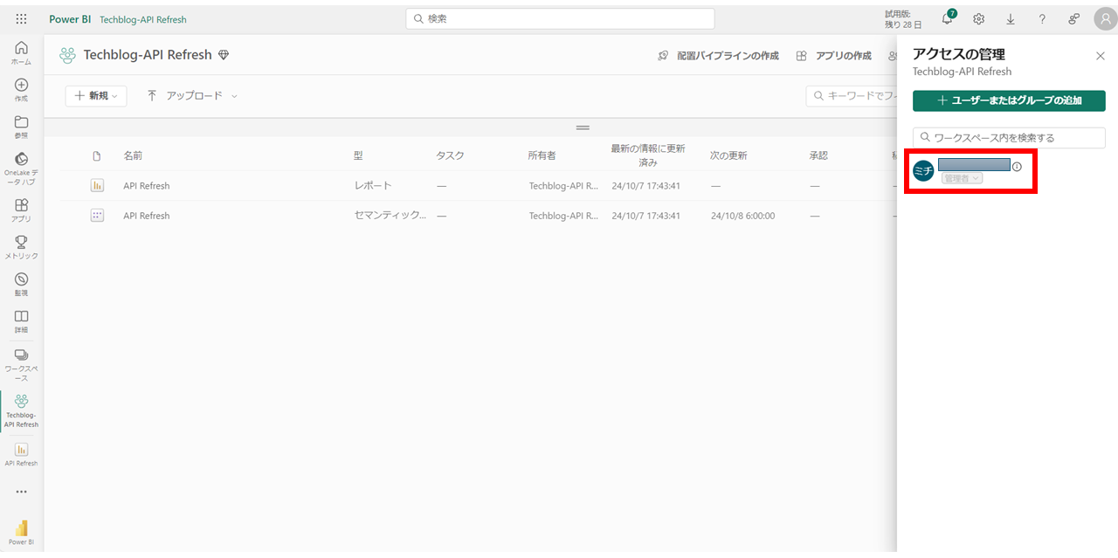The width and height of the screenshot is (1118, 558).
Task: Sort by Type column header
Action: click(358, 155)
